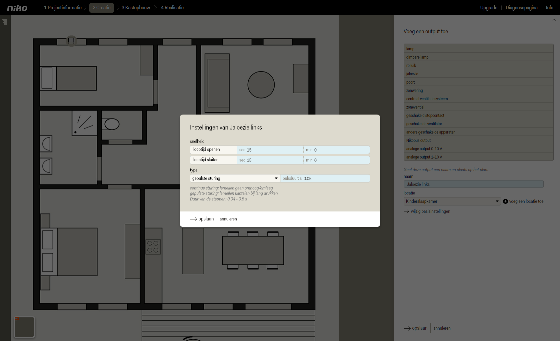The image size is (560, 341).
Task: Click annuleren in the side panel
Action: click(x=442, y=328)
